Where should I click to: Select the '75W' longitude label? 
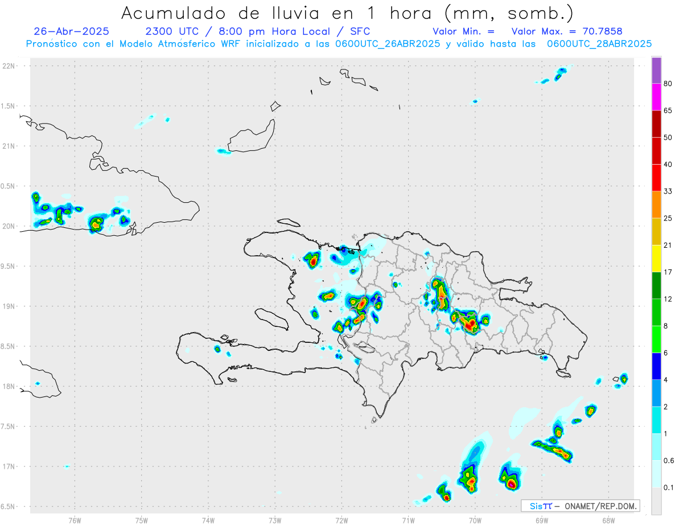pyautogui.click(x=142, y=521)
